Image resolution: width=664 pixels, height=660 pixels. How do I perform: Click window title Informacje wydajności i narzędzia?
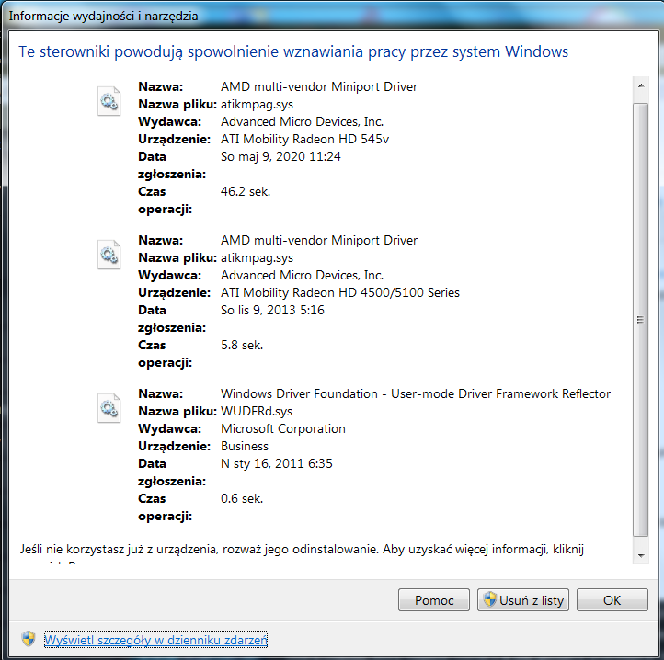coord(103,17)
